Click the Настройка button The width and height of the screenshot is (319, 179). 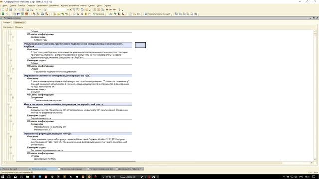tap(8, 27)
